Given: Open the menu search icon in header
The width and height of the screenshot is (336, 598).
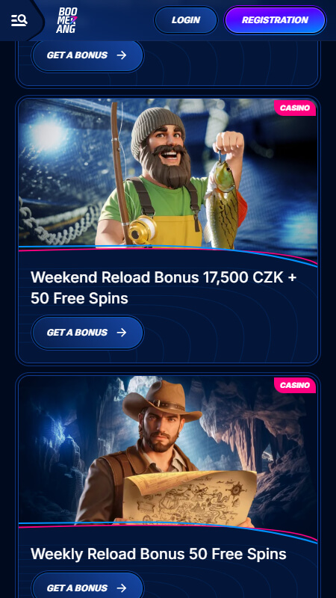Looking at the screenshot, I should pos(19,20).
